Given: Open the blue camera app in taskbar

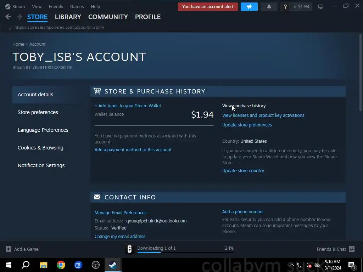Looking at the screenshot, I should click(78, 265).
